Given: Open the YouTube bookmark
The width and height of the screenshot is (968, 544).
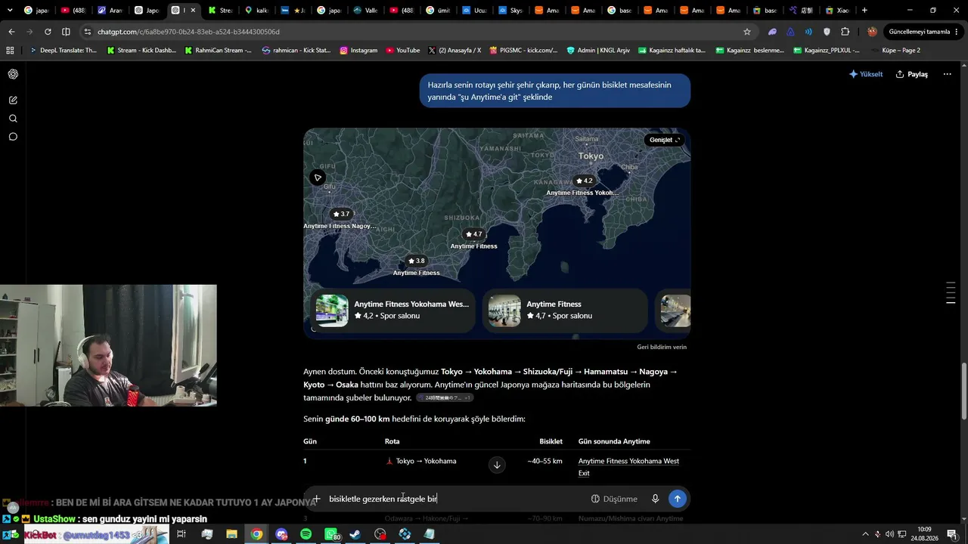Looking at the screenshot, I should pos(402,51).
